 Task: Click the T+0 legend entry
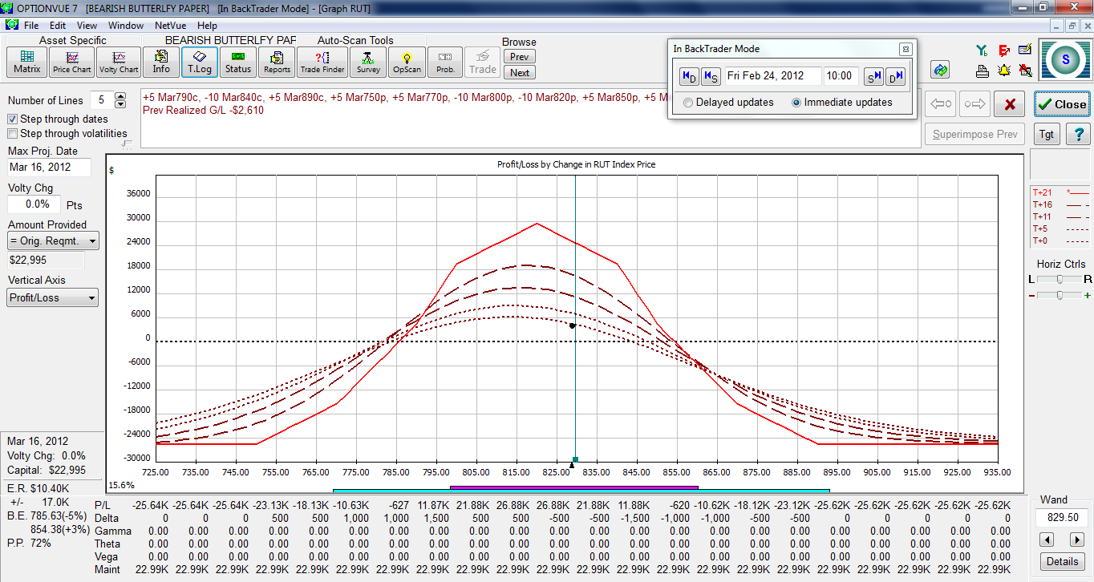tap(1060, 240)
